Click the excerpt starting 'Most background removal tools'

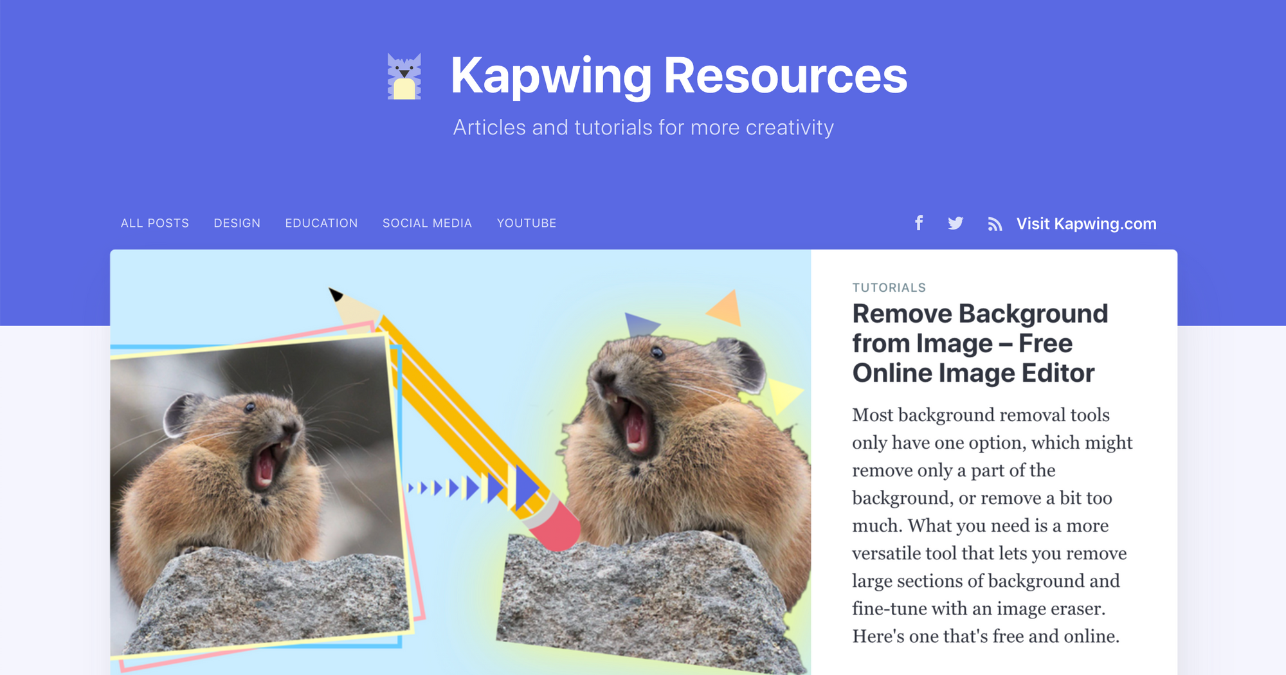click(x=992, y=525)
